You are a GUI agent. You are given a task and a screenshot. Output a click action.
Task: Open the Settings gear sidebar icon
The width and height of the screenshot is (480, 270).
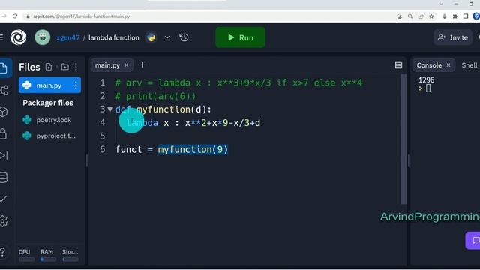(x=4, y=221)
